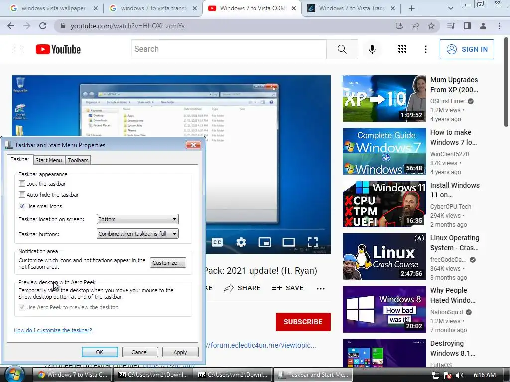Enable Auto-hide the taskbar checkbox
The image size is (510, 382).
[22, 195]
